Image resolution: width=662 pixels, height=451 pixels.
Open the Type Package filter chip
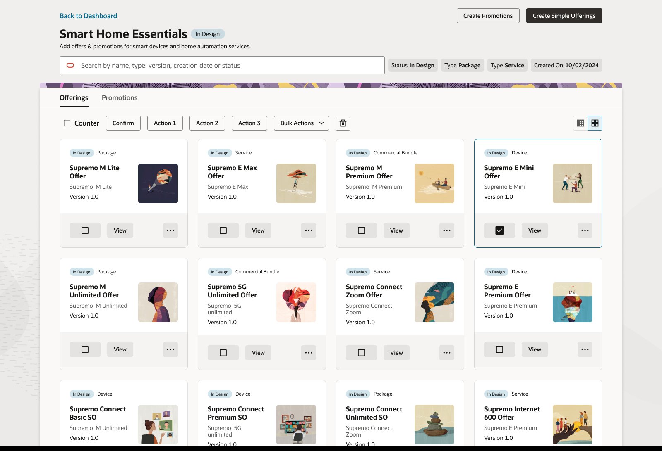coord(462,65)
